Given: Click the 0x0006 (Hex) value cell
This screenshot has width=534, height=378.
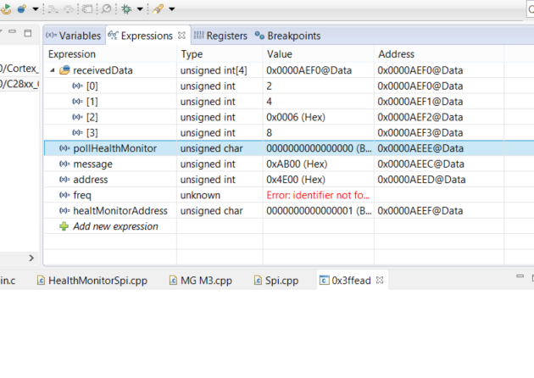Looking at the screenshot, I should pyautogui.click(x=296, y=118).
